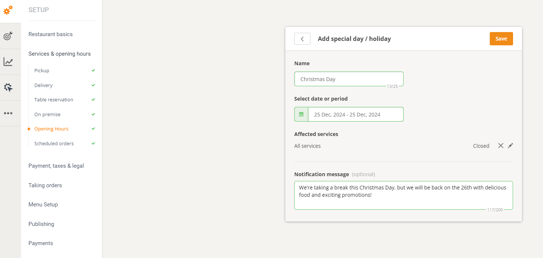Open the line chart reports icon

pyautogui.click(x=8, y=62)
